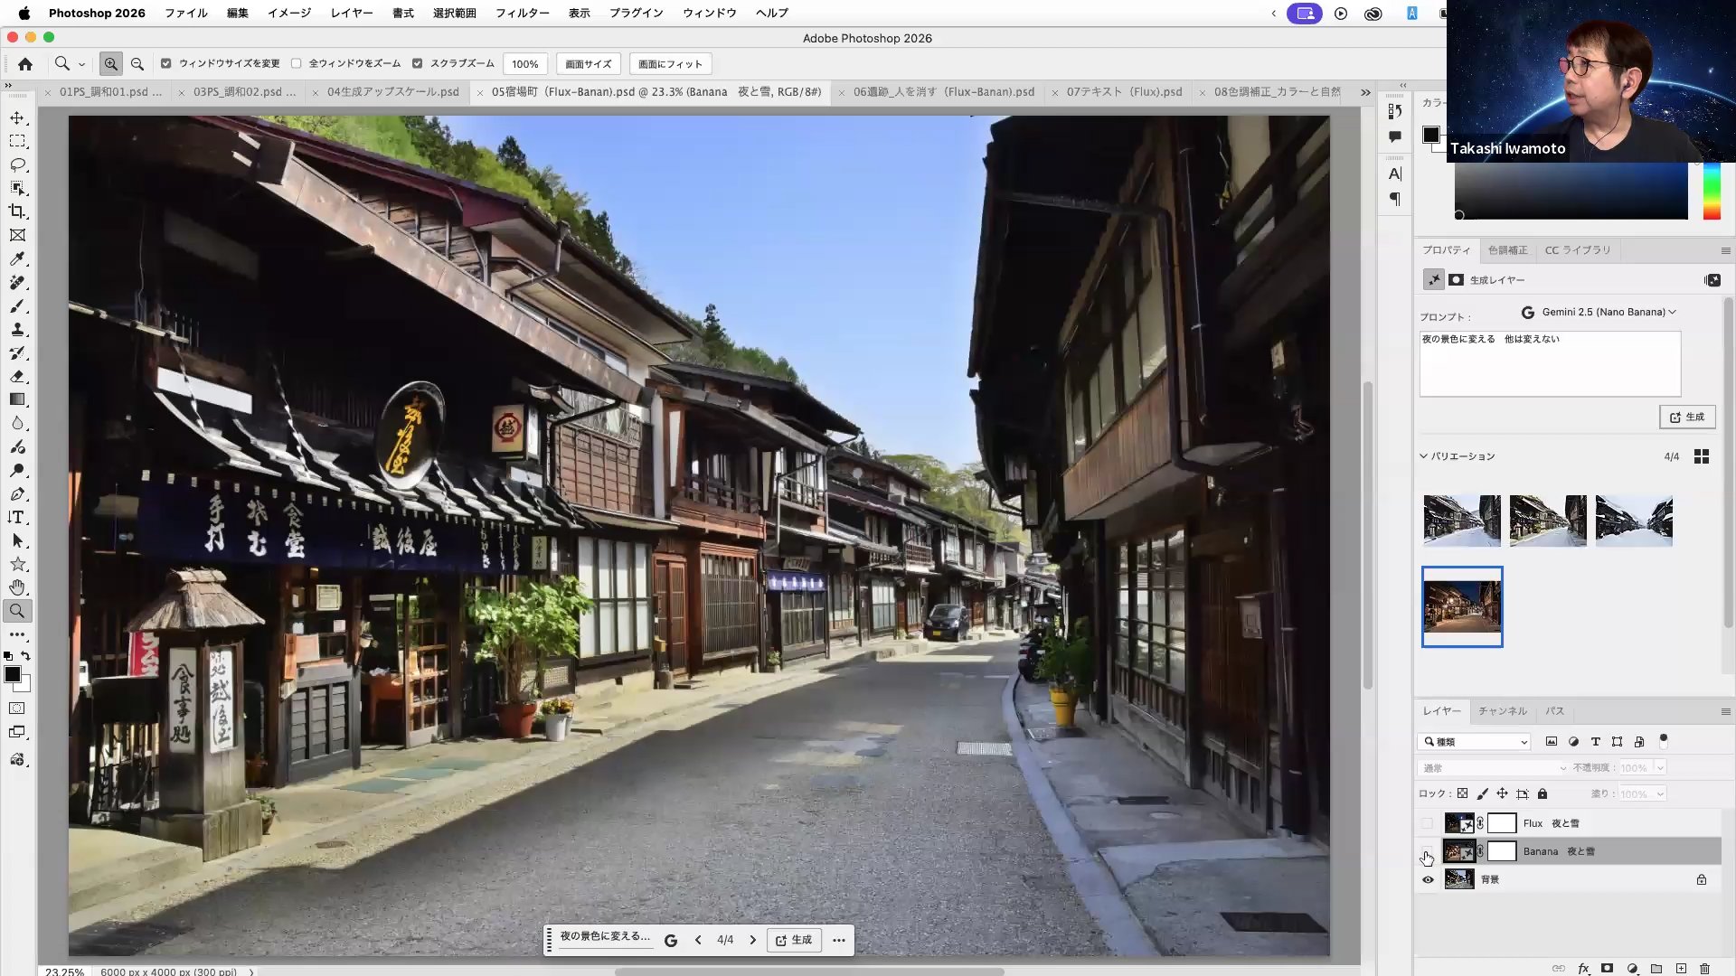Open the フィルター menu
The width and height of the screenshot is (1736, 976).
point(522,13)
